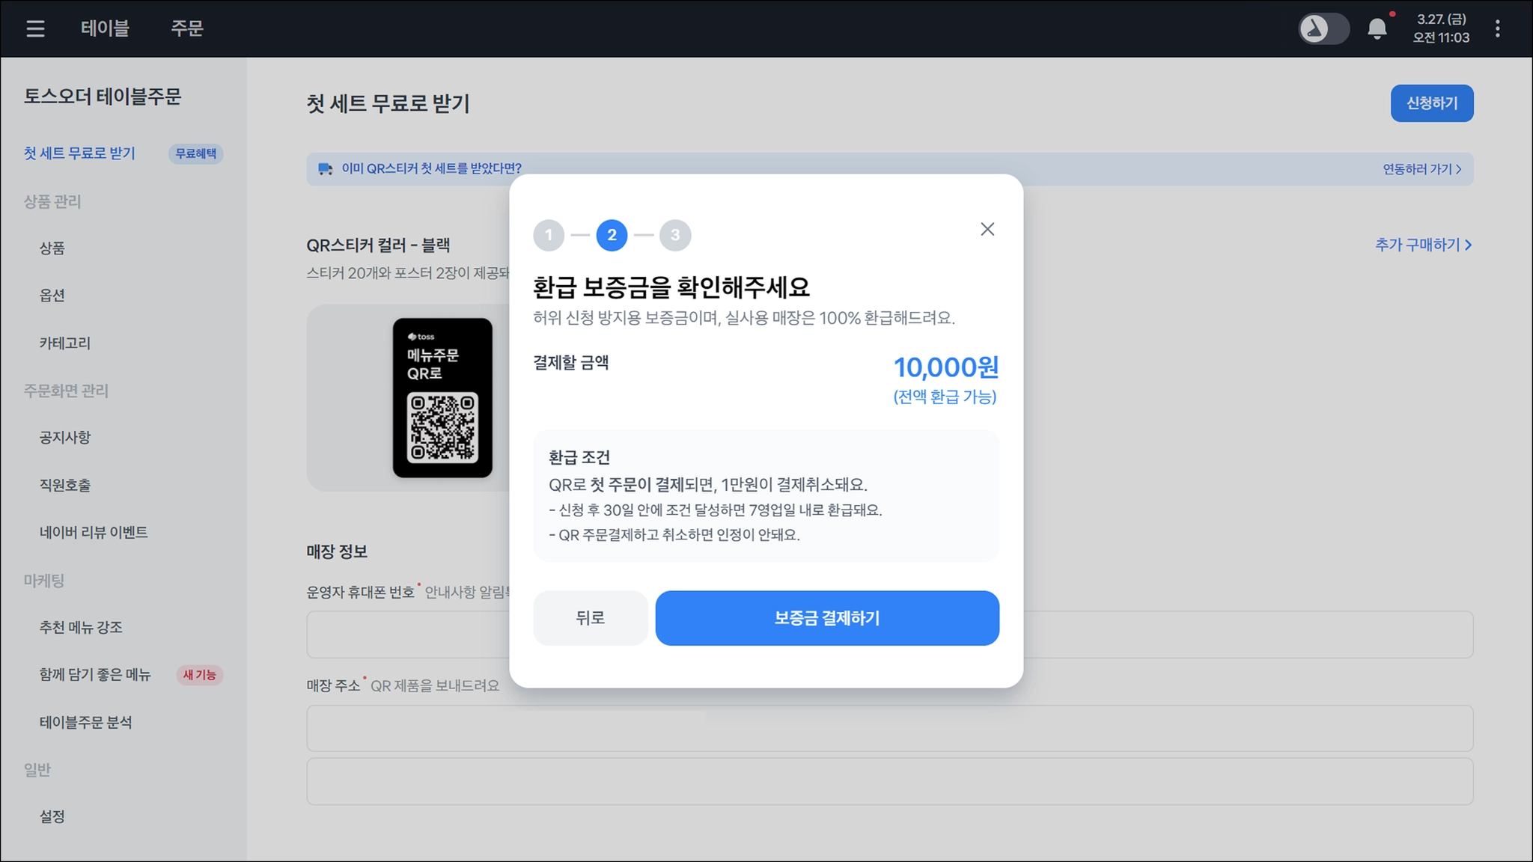Click the blue 신청하기 button
Screen dimensions: 1533x862
coord(1431,103)
